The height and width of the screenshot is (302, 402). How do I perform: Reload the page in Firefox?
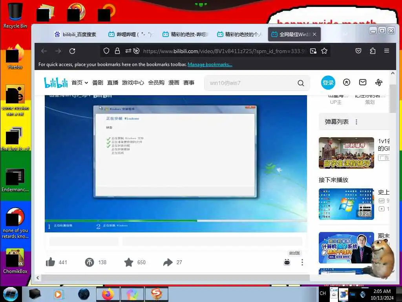[x=72, y=51]
